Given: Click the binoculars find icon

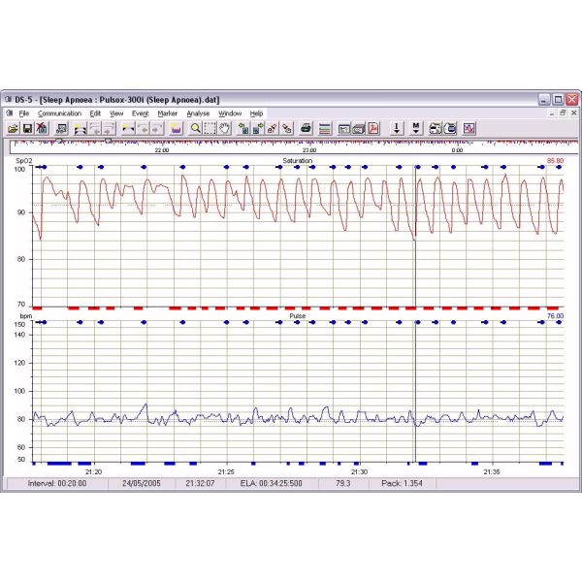Looking at the screenshot, I should click(61, 129).
